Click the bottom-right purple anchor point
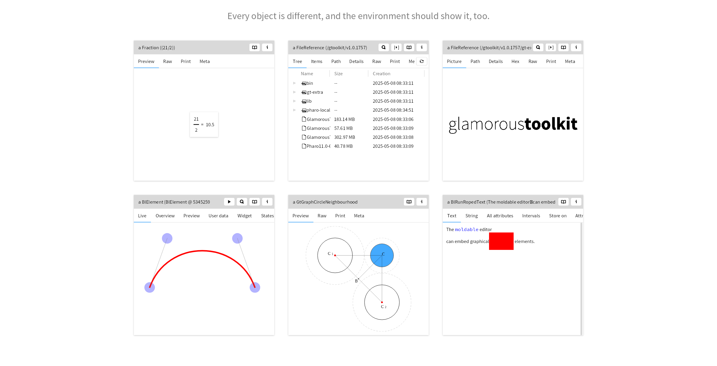Screen dimensions: 717x366 (x=255, y=287)
